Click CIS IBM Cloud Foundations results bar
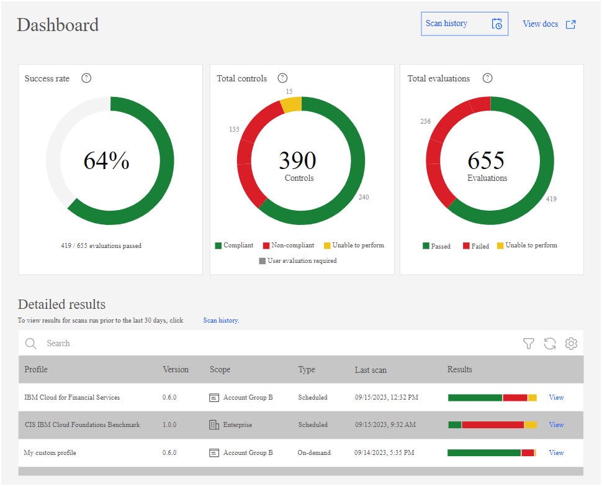Screen dimensions: 602x486 pos(492,424)
